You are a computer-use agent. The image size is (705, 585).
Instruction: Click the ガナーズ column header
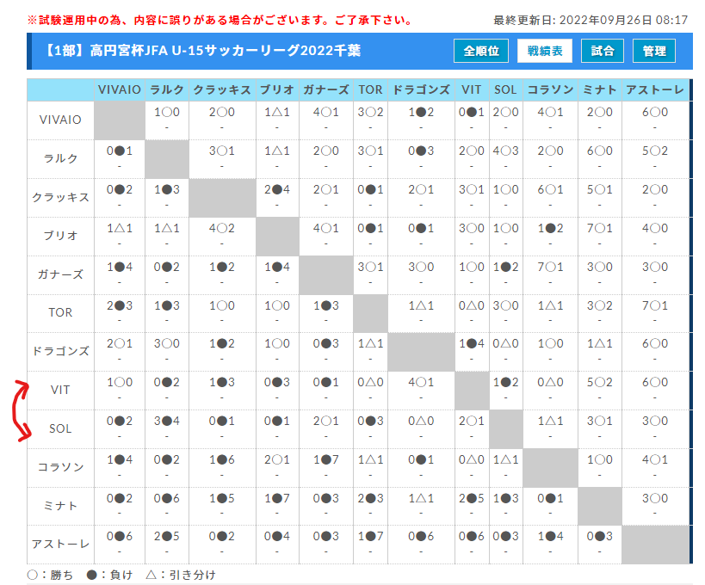coord(326,89)
